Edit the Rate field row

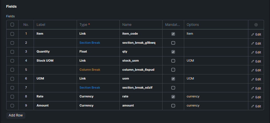[x=256, y=97]
